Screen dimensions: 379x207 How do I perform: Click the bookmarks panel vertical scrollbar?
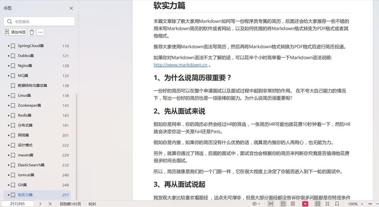(x=76, y=147)
